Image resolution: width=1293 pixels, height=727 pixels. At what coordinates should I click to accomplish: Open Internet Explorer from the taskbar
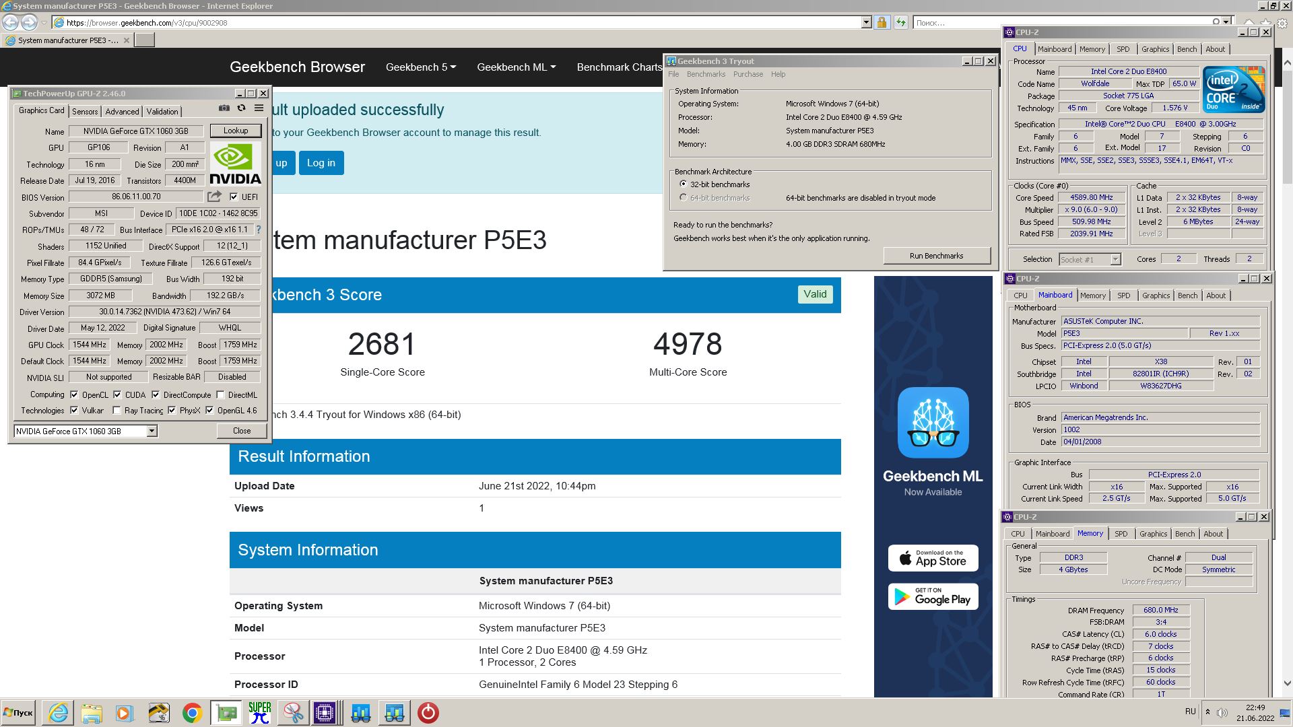(59, 713)
